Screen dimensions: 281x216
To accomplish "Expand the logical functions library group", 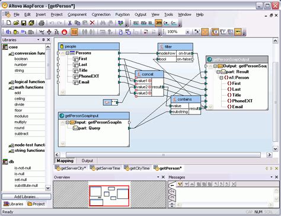I will (x=12, y=82).
